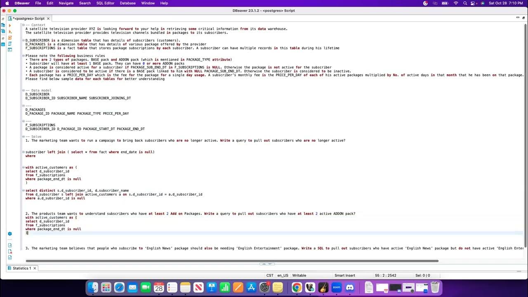Viewport: 528px width, 297px height.
Task: Close the <postgres> Script tab
Action: click(x=48, y=19)
